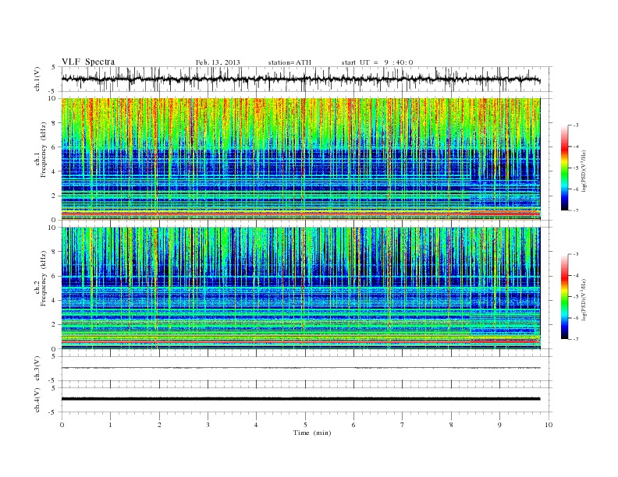Screen dimensions: 618x477
Task: Click the '-5' tick on ch.3(V) axis
Action: pyautogui.click(x=53, y=381)
